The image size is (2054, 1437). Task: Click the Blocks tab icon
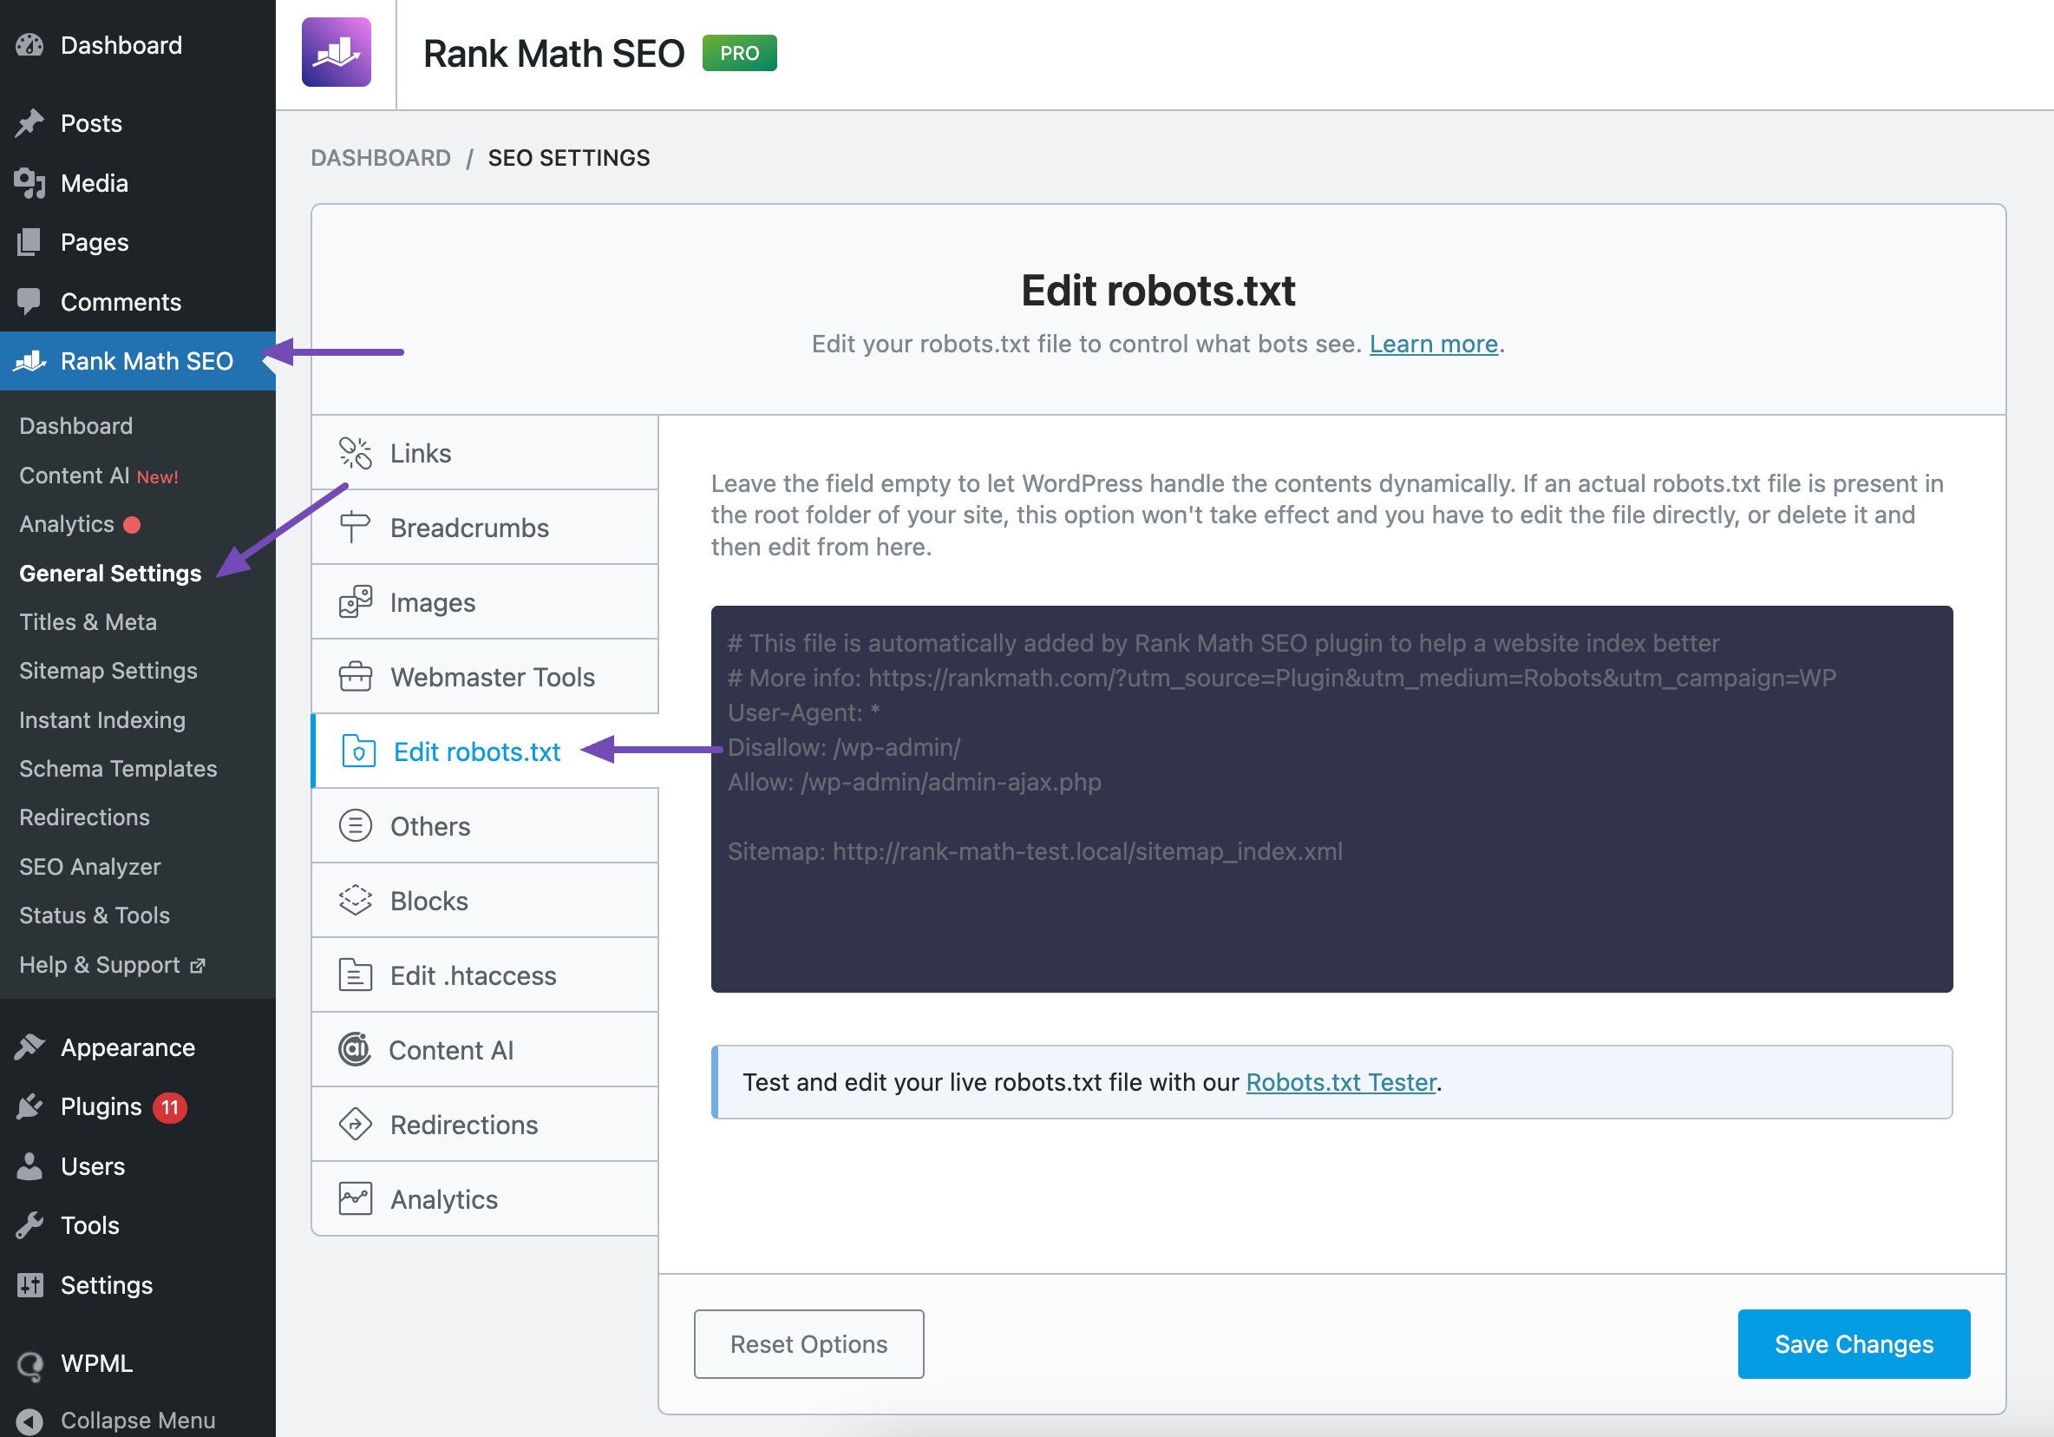tap(355, 900)
